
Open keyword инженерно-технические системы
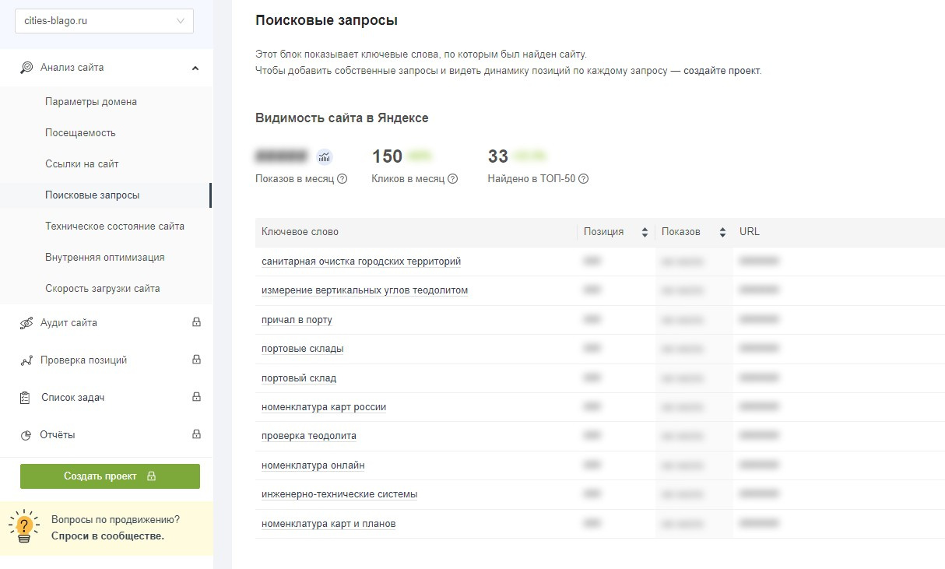coord(339,494)
